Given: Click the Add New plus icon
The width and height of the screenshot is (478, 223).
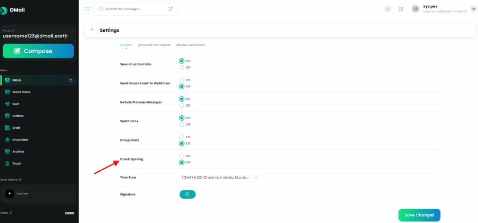Looking at the screenshot, I should point(10,193).
